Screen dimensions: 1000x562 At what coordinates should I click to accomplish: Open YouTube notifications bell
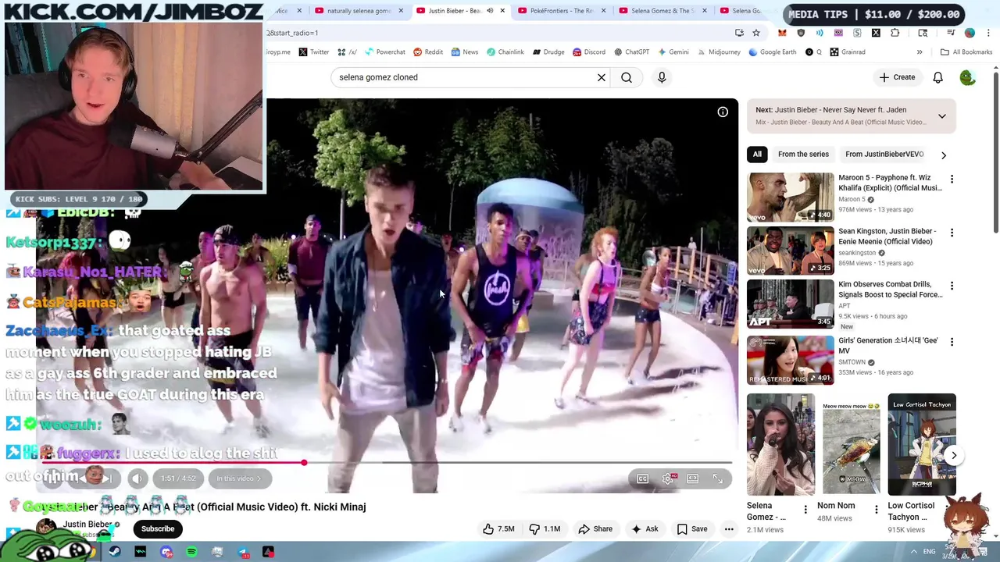click(x=937, y=77)
